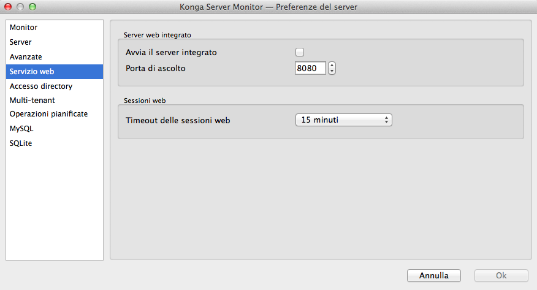Image resolution: width=537 pixels, height=290 pixels.
Task: Go to the Avanzate settings section
Action: pos(26,57)
